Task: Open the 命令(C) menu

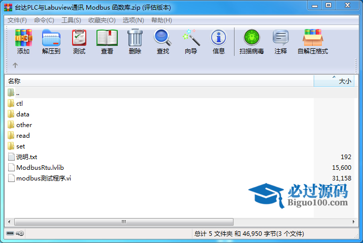Action: [x=44, y=20]
